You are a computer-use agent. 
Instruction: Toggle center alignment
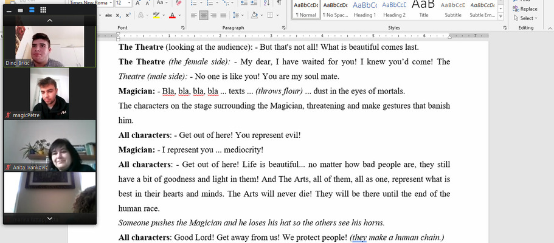[204, 15]
